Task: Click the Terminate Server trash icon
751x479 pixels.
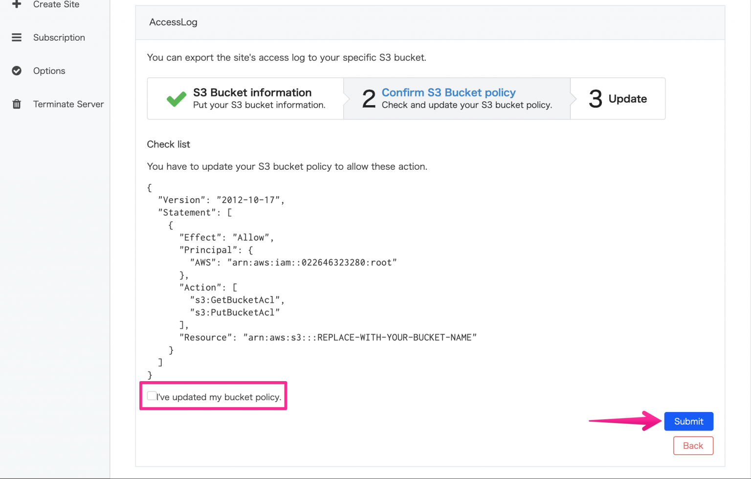Action: 17,104
